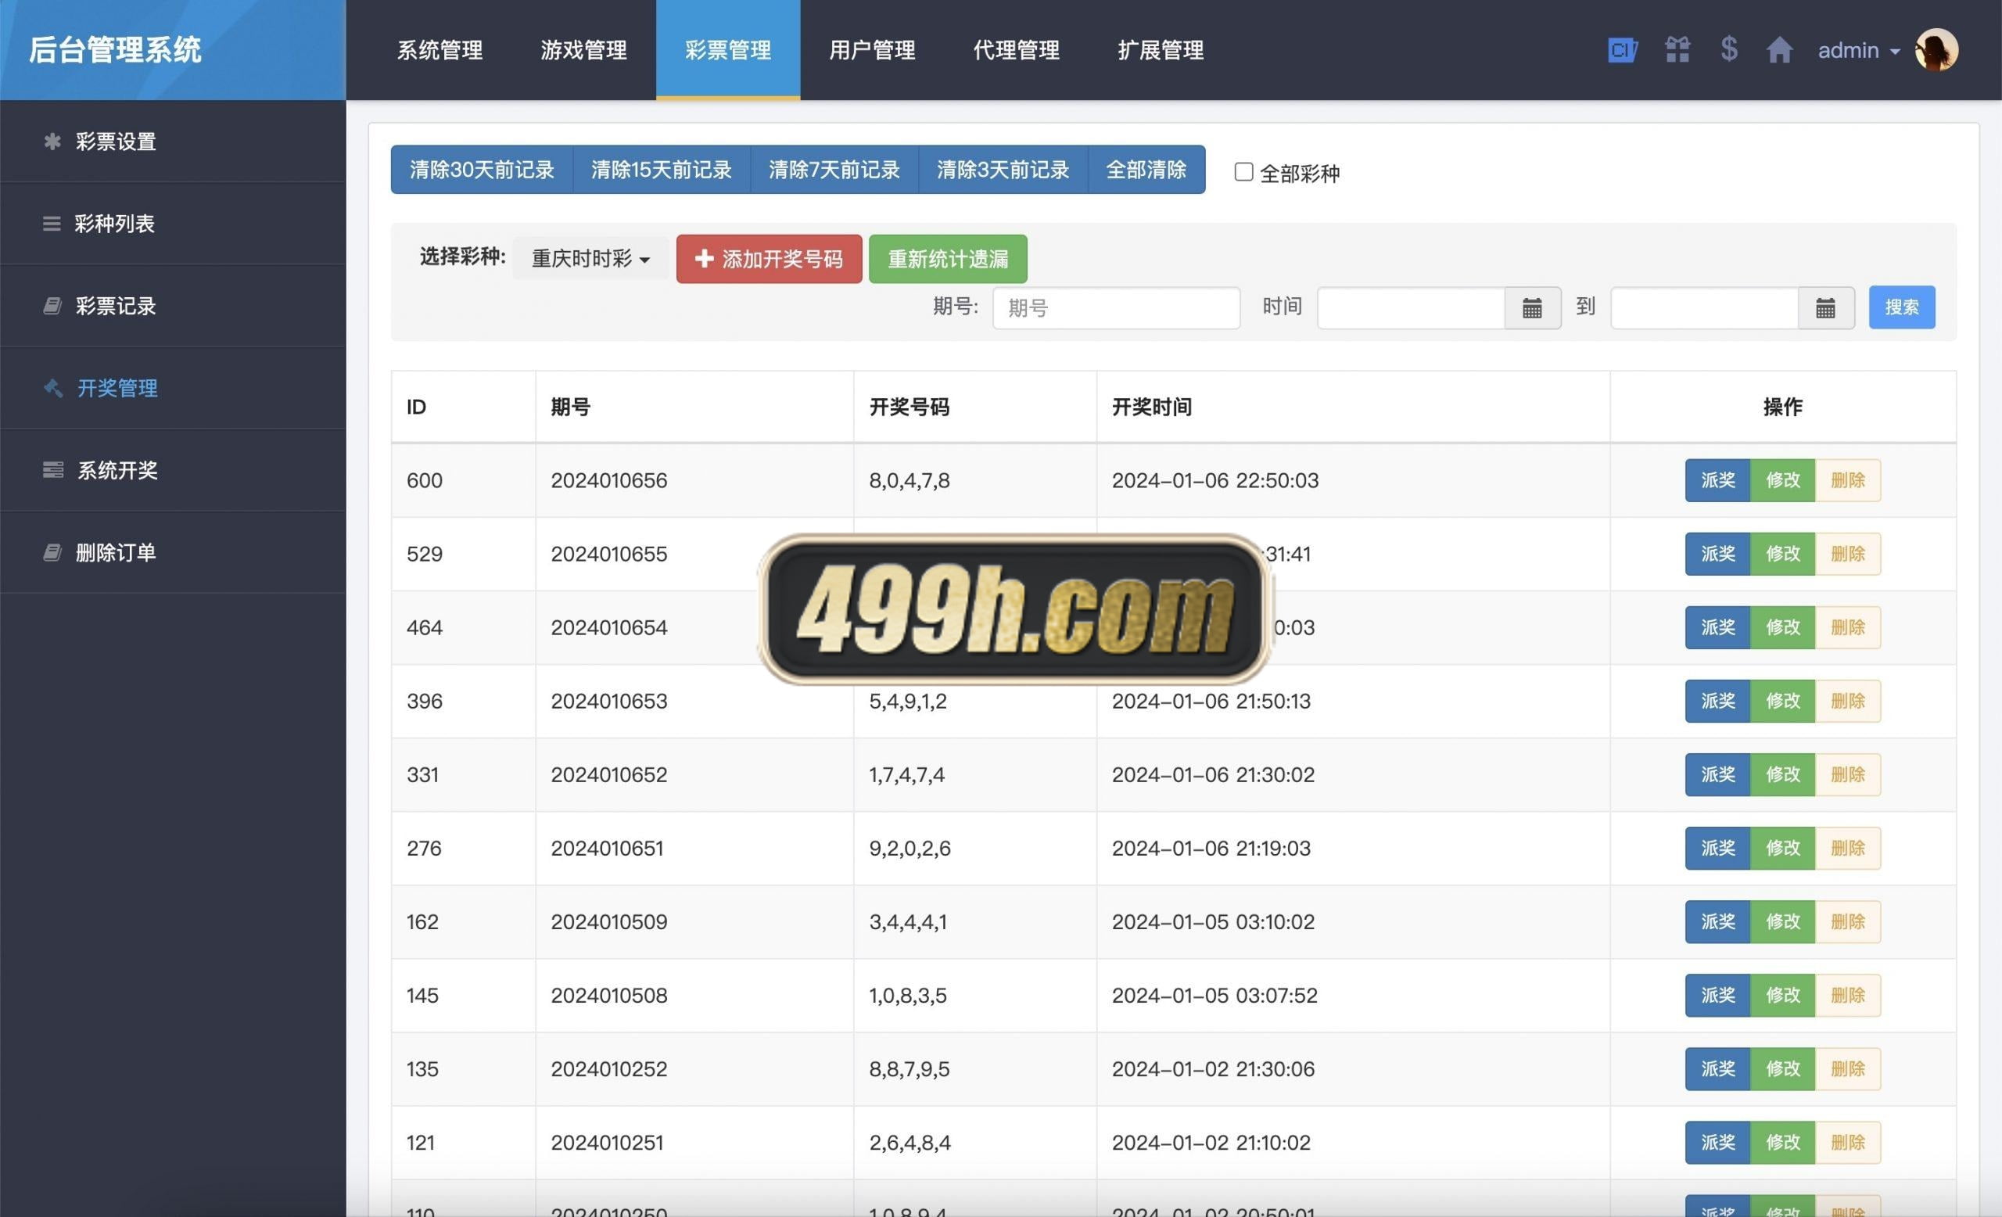
Task: Click 添加开奖号码 red button
Action: click(769, 259)
